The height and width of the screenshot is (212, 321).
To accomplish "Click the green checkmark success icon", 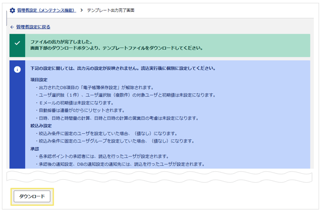I will (18, 43).
